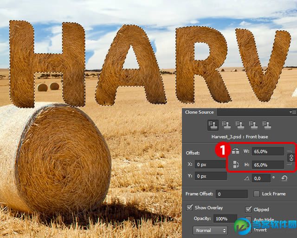
Task: Click the rotation angle icon
Action: [x=246, y=178]
